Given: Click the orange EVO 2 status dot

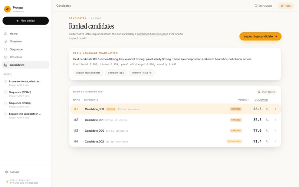Looking at the screenshot, I should pyautogui.click(x=7, y=182).
